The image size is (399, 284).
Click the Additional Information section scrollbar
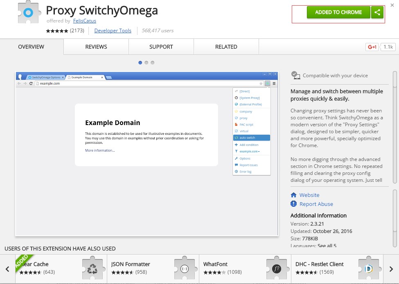395,218
